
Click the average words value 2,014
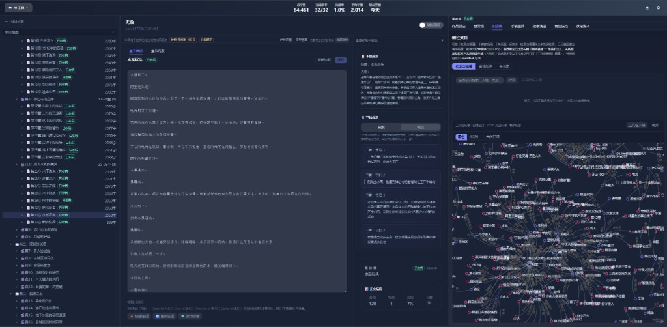(357, 10)
